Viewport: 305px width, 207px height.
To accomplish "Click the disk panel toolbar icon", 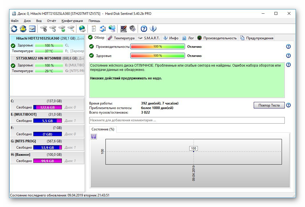I will [32, 29].
